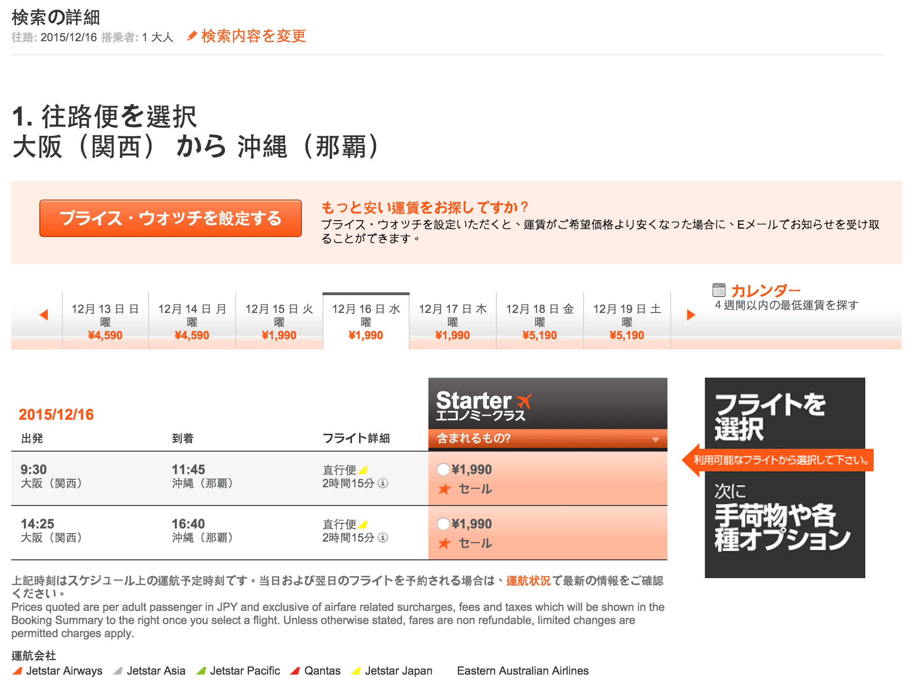914x684 pixels.
Task: Select the 12月15日 火曜 date tab
Action: (279, 321)
